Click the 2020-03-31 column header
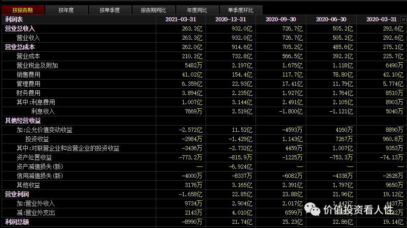 click(381, 19)
